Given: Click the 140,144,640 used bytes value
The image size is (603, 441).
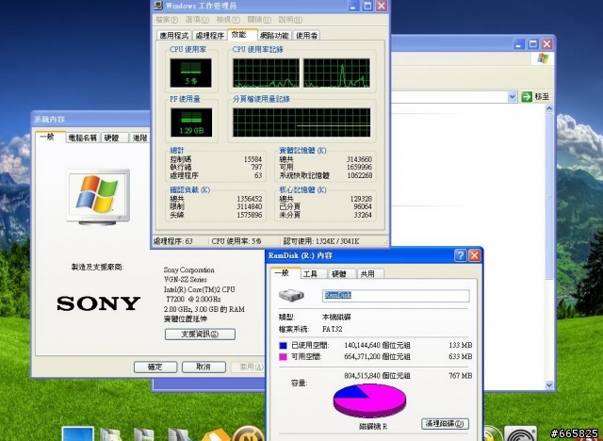Looking at the screenshot, I should point(362,345).
